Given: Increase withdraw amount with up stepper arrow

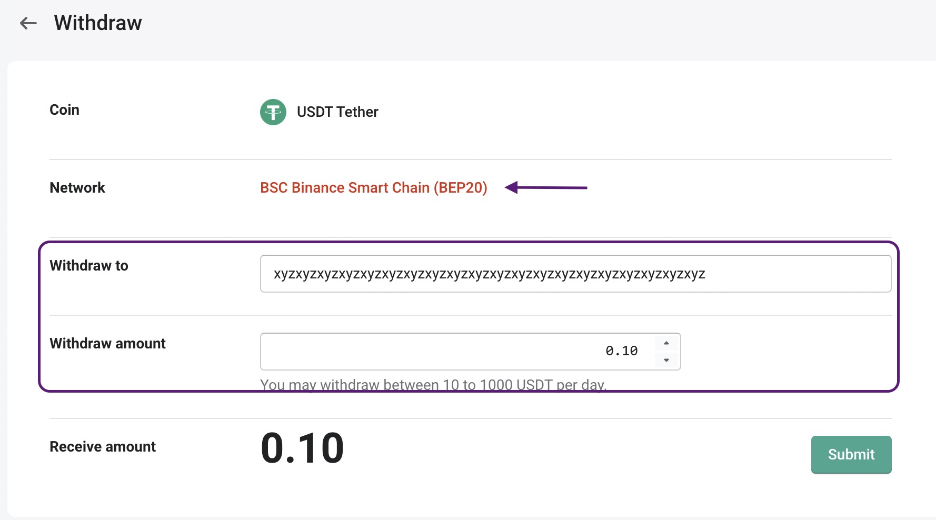Looking at the screenshot, I should [666, 343].
